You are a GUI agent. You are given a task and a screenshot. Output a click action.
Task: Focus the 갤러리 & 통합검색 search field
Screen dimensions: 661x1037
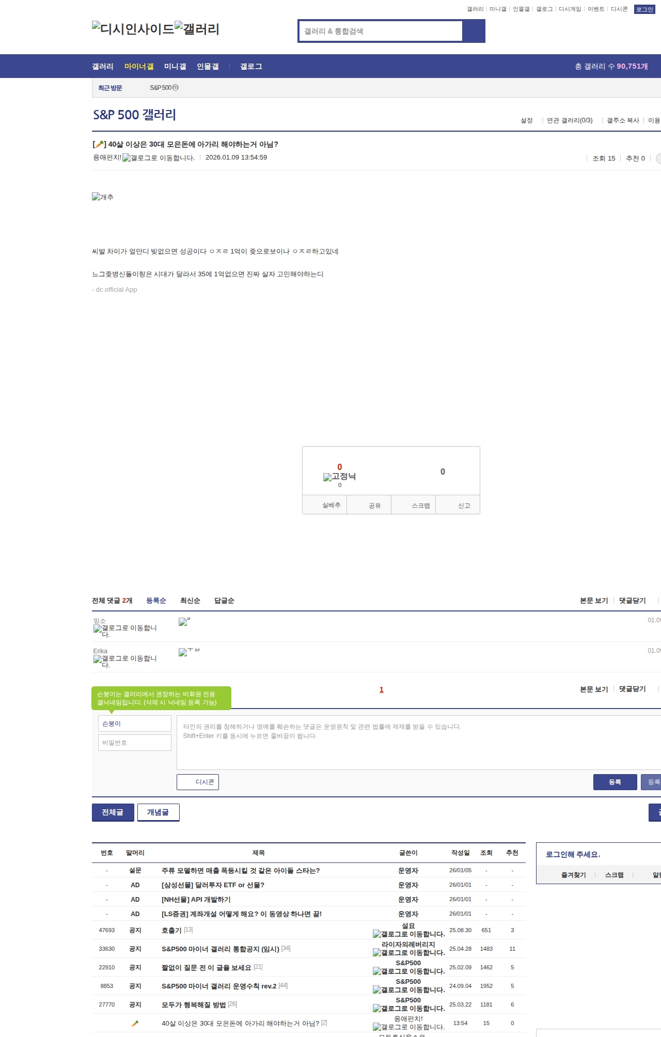(x=381, y=31)
